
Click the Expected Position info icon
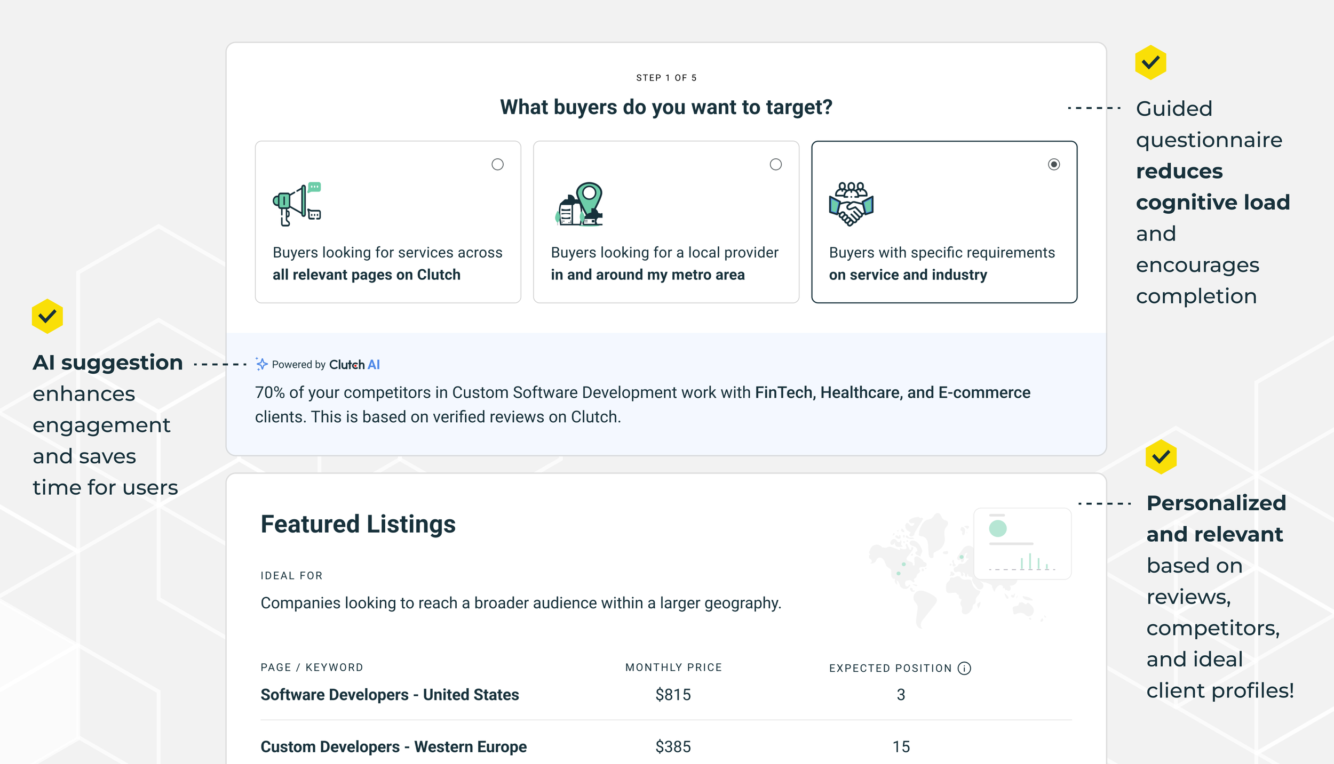click(x=964, y=668)
